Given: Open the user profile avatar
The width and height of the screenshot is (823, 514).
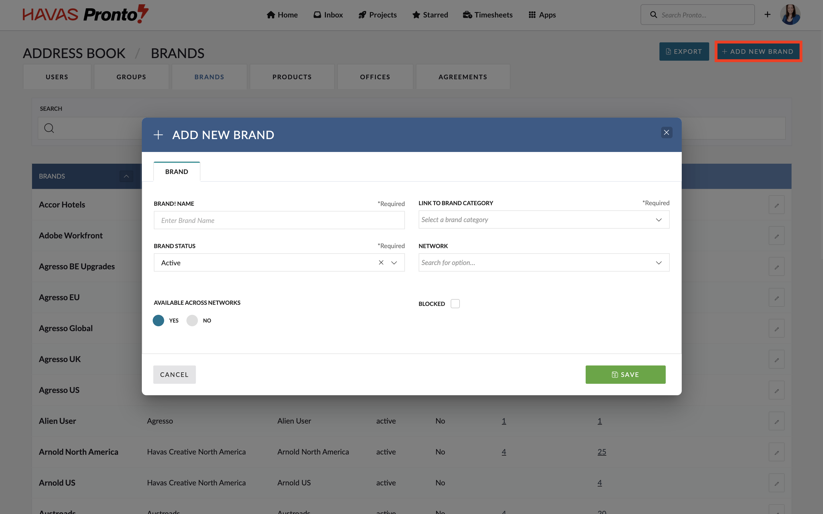Looking at the screenshot, I should tap(790, 15).
